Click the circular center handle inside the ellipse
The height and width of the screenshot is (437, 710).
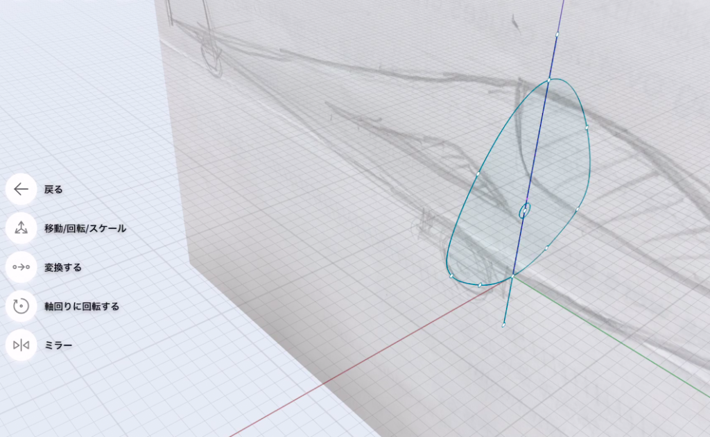(525, 211)
